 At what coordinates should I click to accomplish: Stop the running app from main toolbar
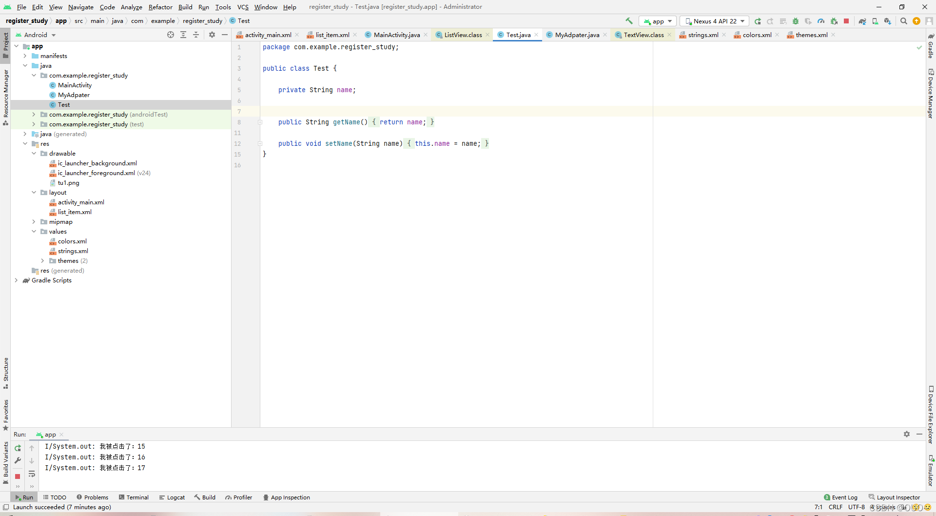846,21
